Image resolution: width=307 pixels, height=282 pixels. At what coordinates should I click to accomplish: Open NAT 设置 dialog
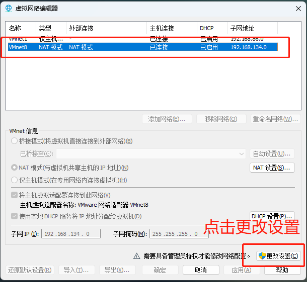pos(272,168)
